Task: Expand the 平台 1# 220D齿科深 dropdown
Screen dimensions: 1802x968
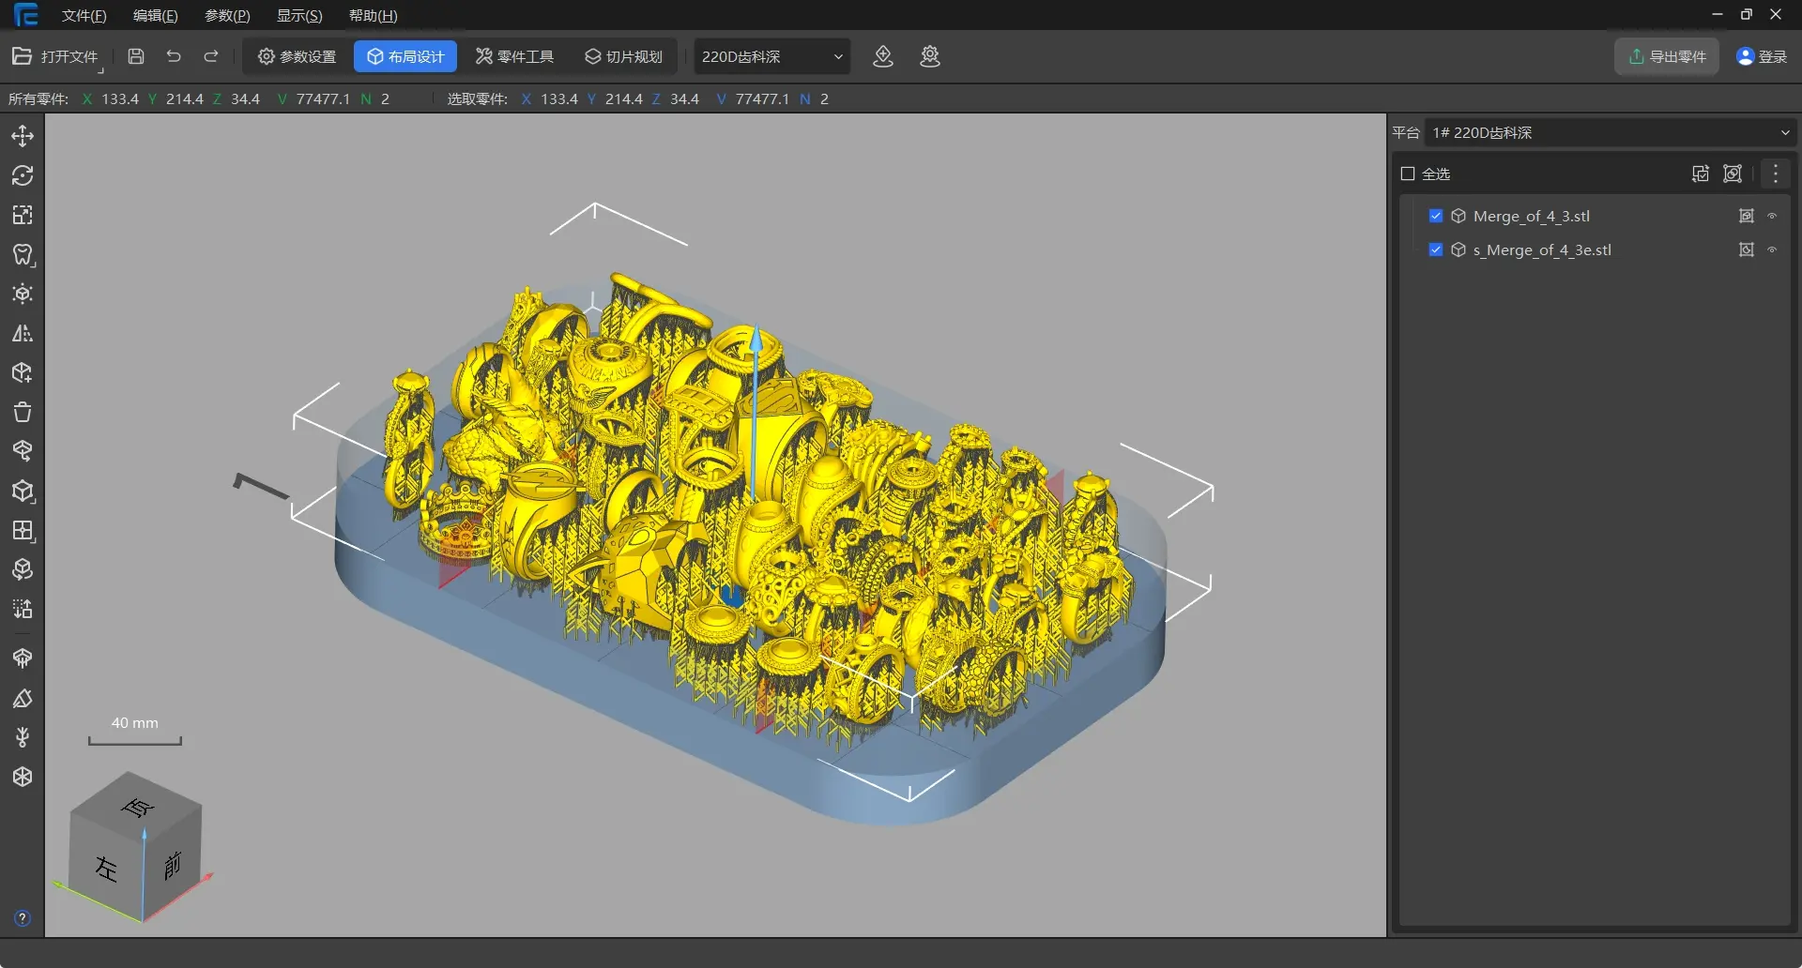Action: point(1610,132)
